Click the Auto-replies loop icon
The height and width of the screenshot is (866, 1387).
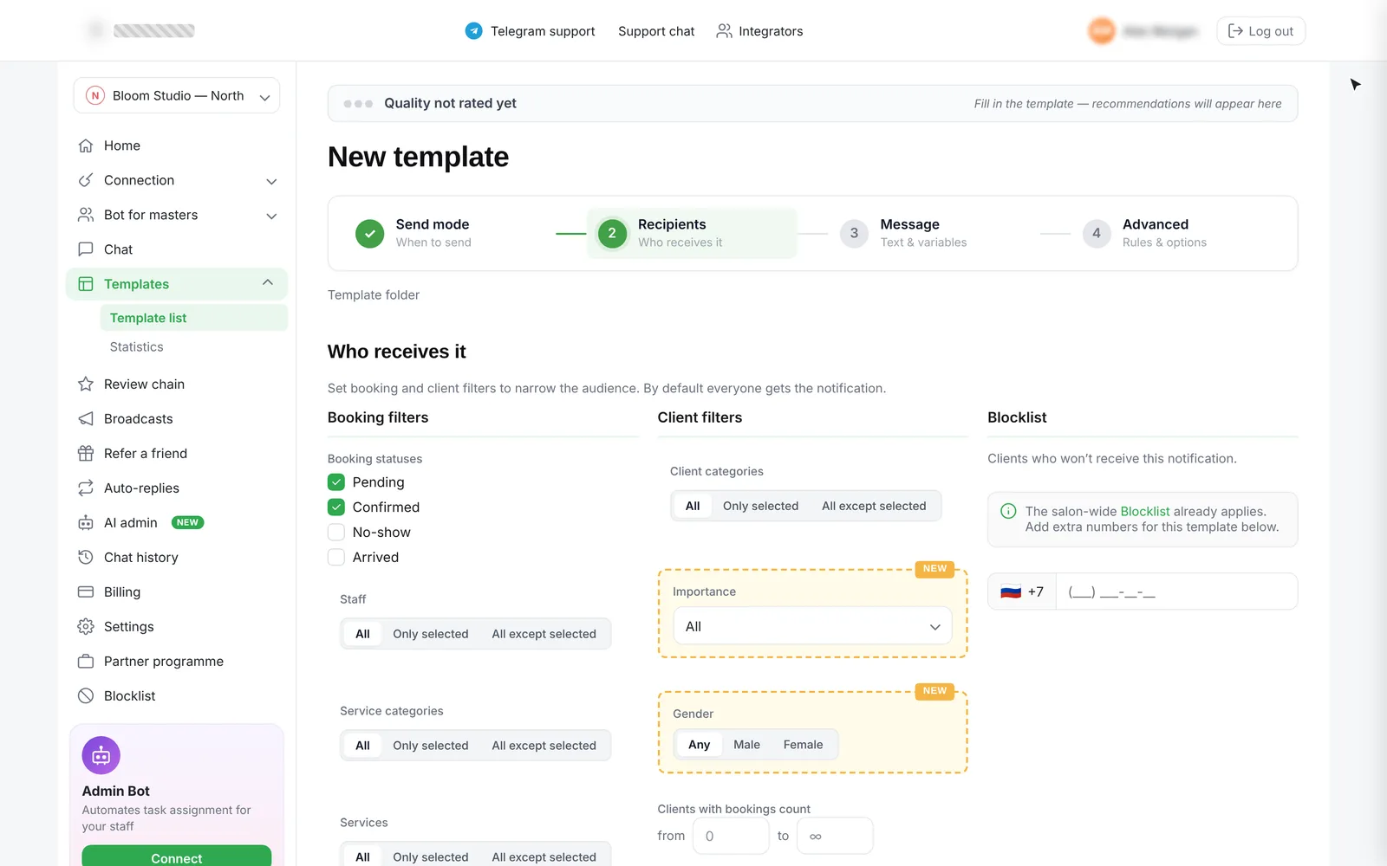coord(86,488)
